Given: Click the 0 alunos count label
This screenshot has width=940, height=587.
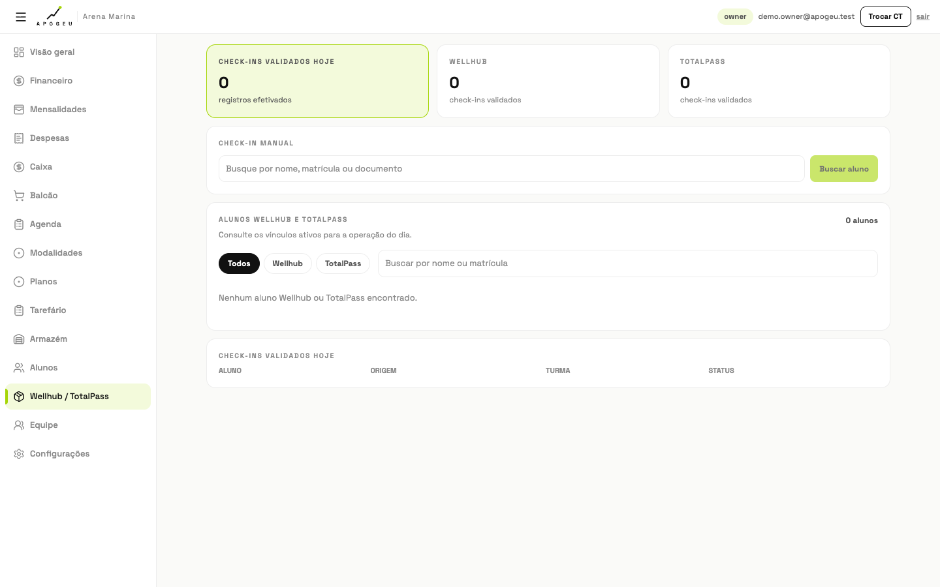Looking at the screenshot, I should tap(862, 220).
